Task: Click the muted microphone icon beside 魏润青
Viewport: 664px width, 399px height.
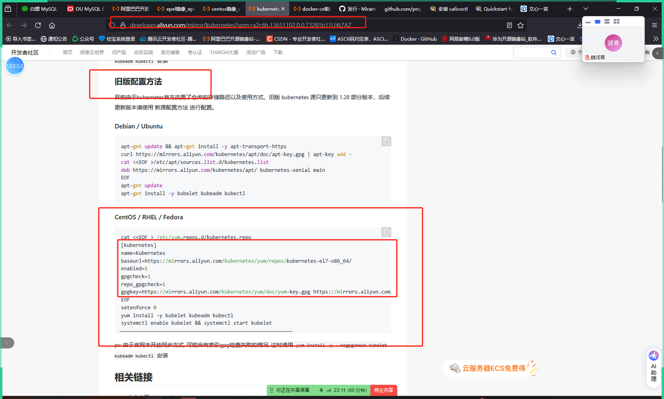Action: (587, 58)
